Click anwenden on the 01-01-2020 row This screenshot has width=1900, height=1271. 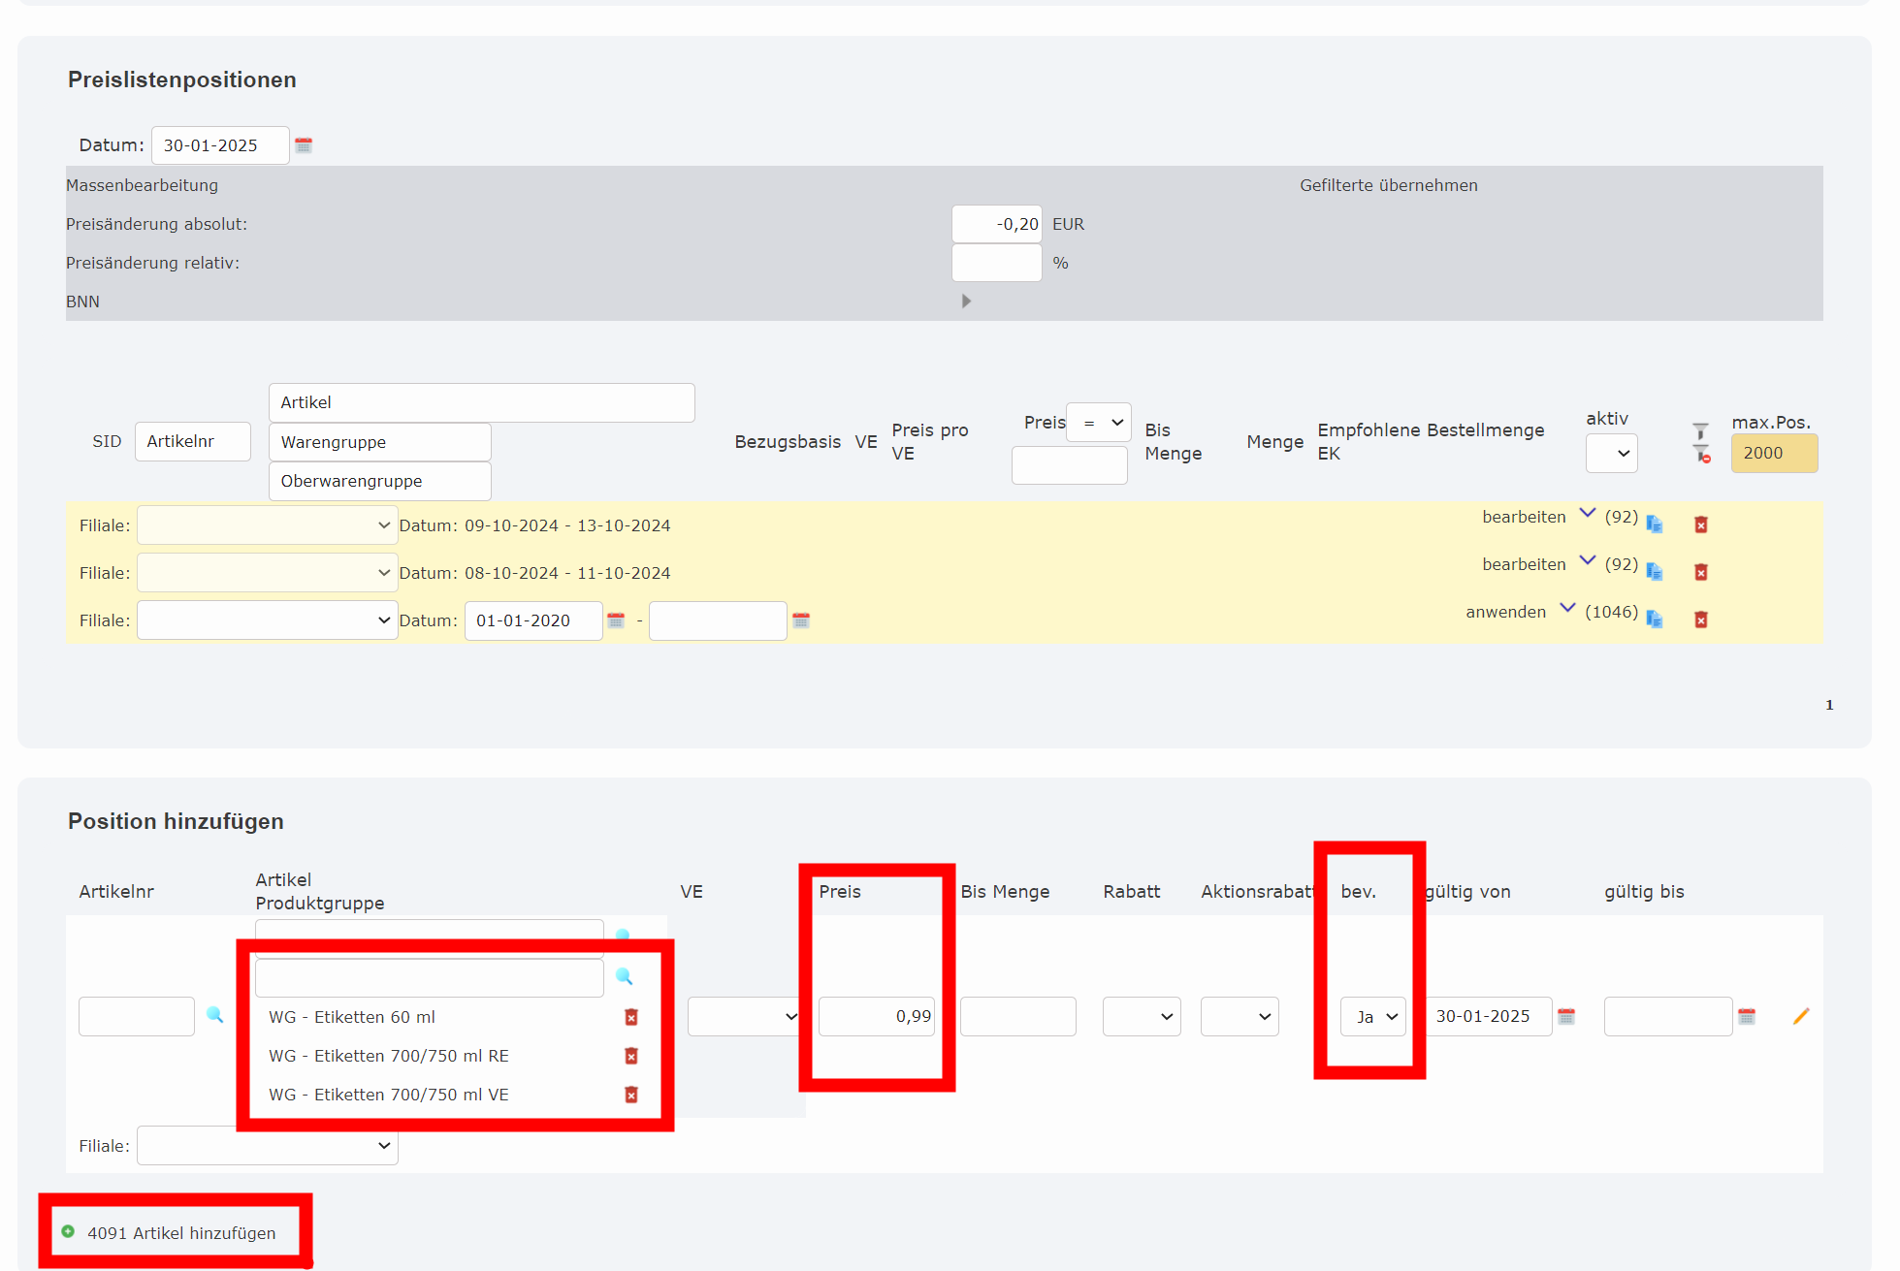pos(1505,612)
